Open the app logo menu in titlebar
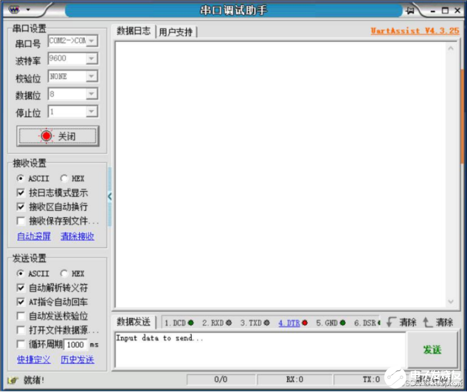Image resolution: width=467 pixels, height=392 pixels. 17,9
